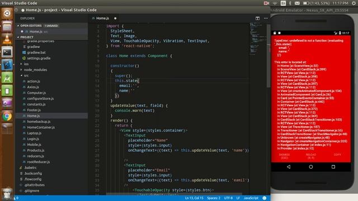Open Wi-Fi network menu in top panel

tap(275, 3)
